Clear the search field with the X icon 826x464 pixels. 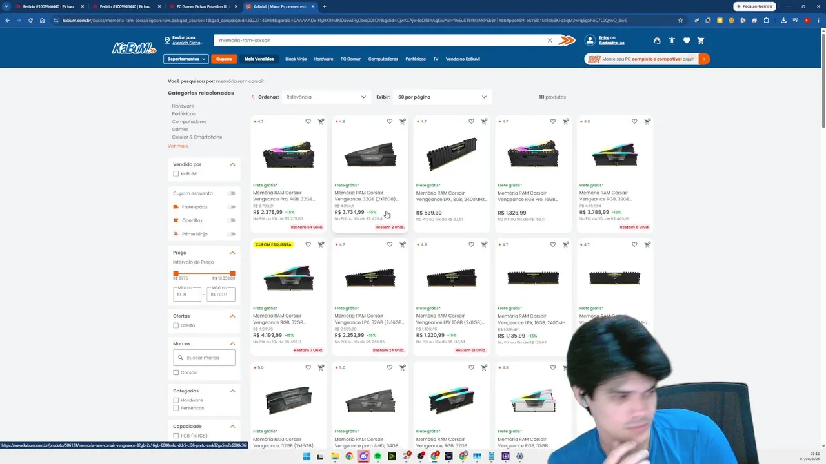pos(550,41)
